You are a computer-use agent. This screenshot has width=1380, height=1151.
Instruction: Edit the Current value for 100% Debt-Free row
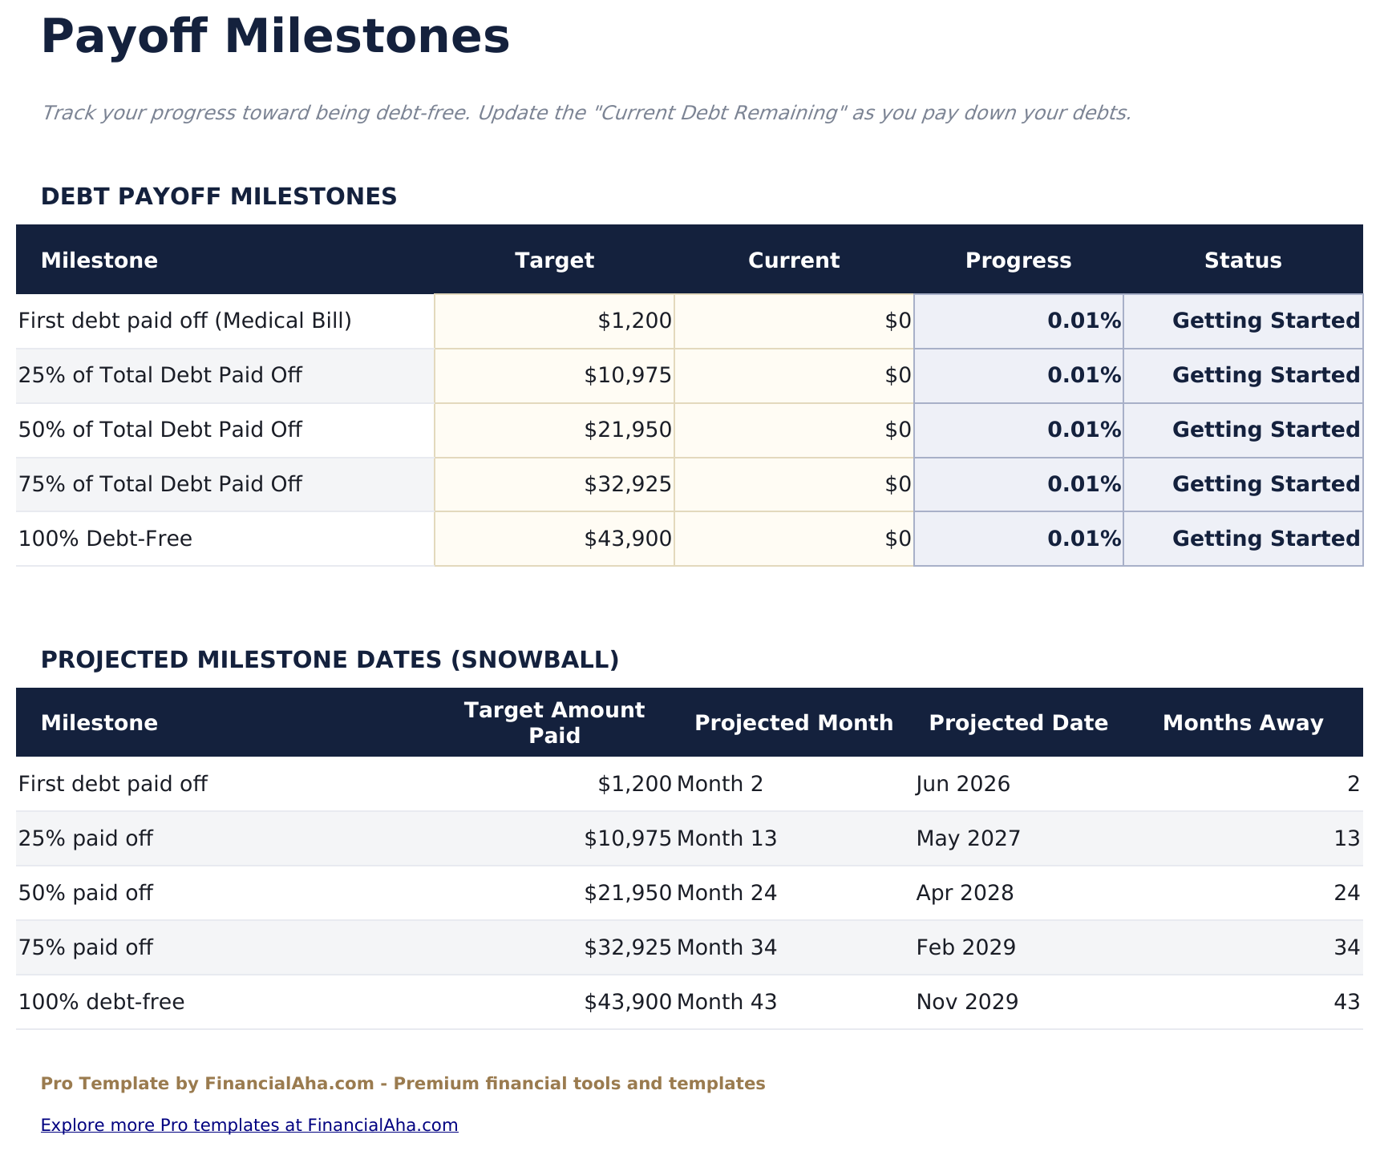[x=794, y=538]
